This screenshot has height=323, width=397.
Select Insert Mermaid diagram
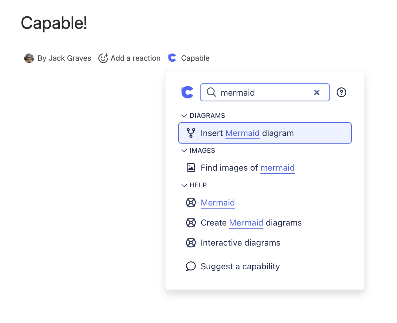point(265,133)
